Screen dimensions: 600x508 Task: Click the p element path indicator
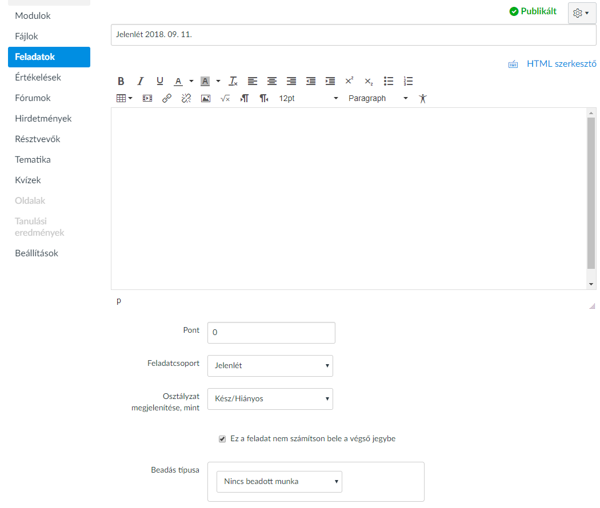point(119,301)
